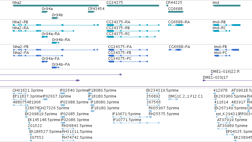Image resolution: width=252 pixels, height=142 pixels.
Task: Open the CR43454 gene feature
Action: [x=91, y=12]
